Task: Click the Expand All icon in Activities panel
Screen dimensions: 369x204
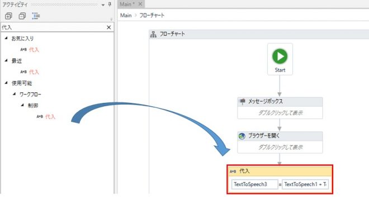Action: (8, 16)
